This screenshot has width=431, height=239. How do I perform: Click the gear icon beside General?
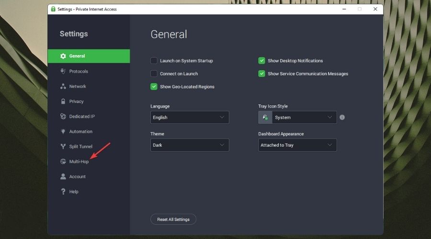point(63,56)
